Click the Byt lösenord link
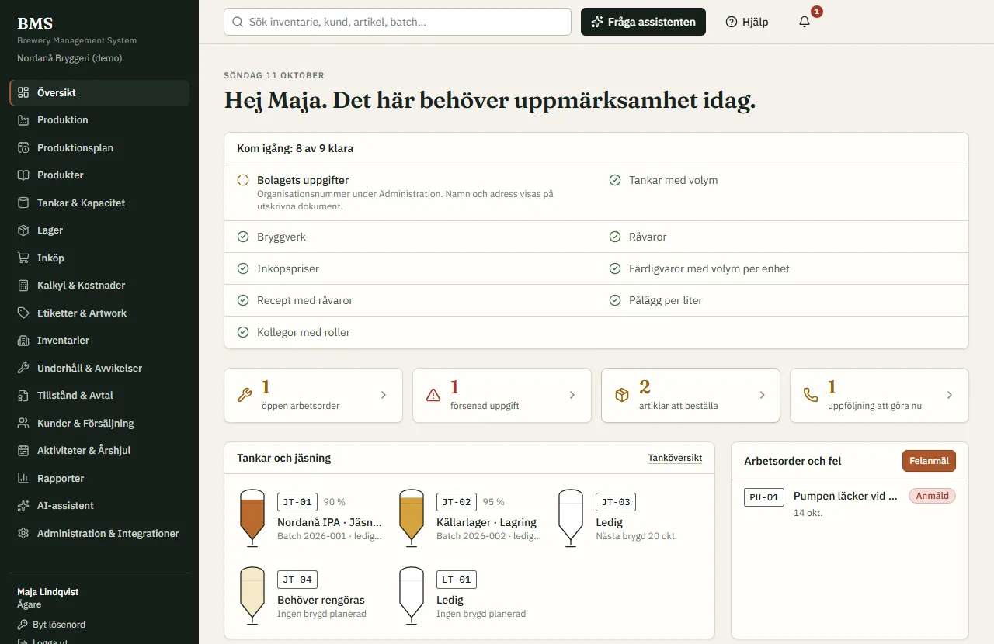Screen dimensions: 994x644 click(x=51, y=625)
